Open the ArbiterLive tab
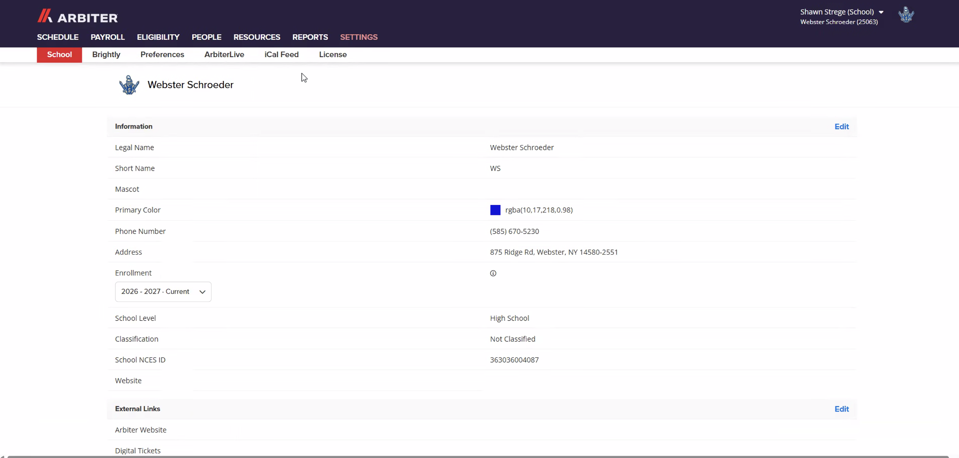The image size is (959, 458). (x=224, y=55)
